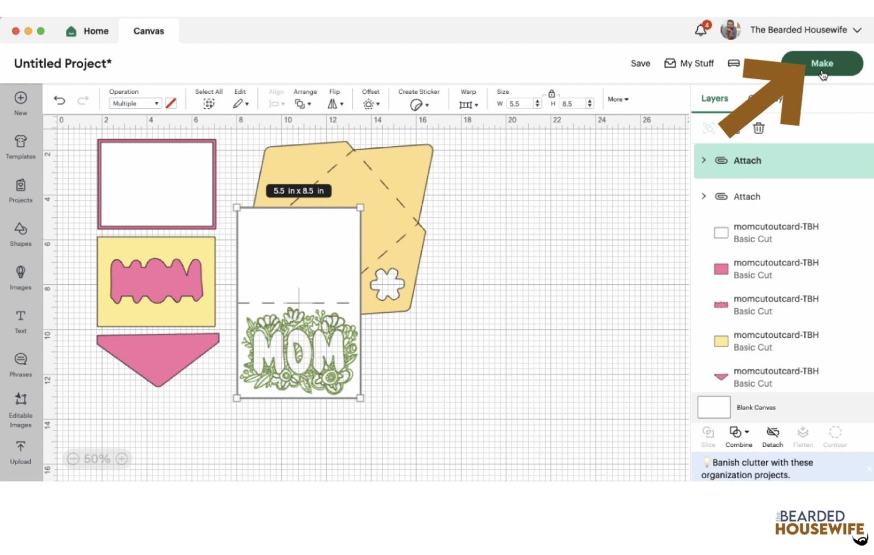Open the Text tool
The height and width of the screenshot is (555, 874).
click(20, 320)
